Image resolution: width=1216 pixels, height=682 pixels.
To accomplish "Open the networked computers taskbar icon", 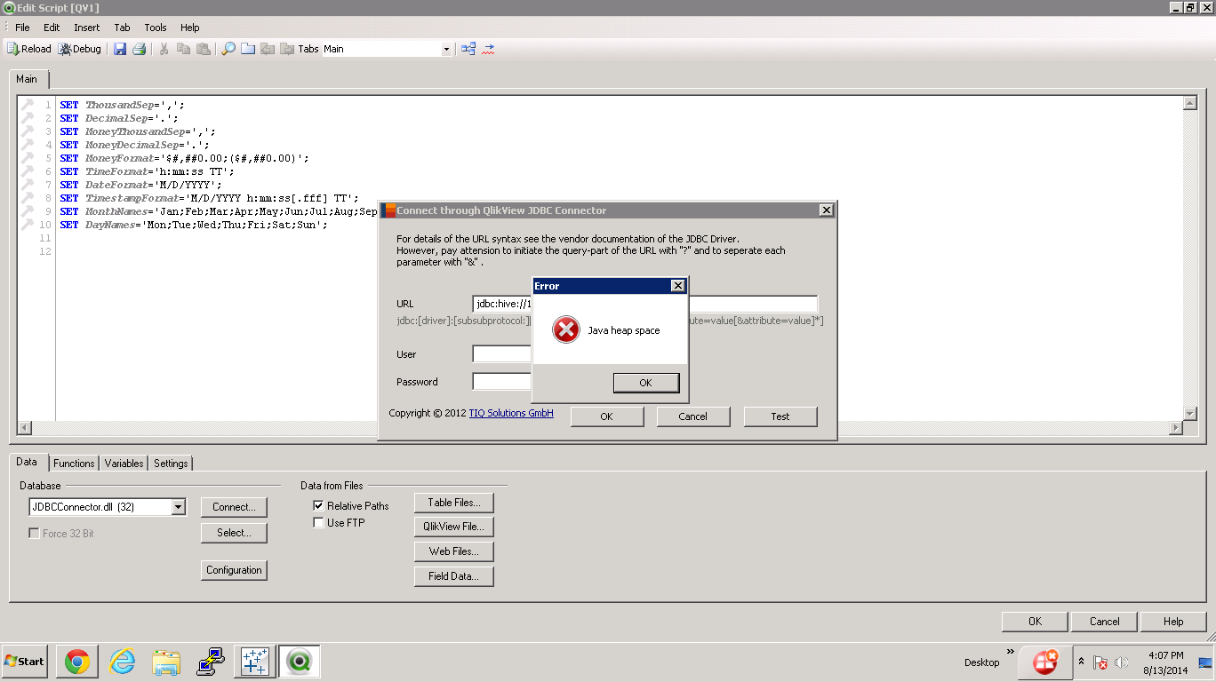I will pos(211,662).
